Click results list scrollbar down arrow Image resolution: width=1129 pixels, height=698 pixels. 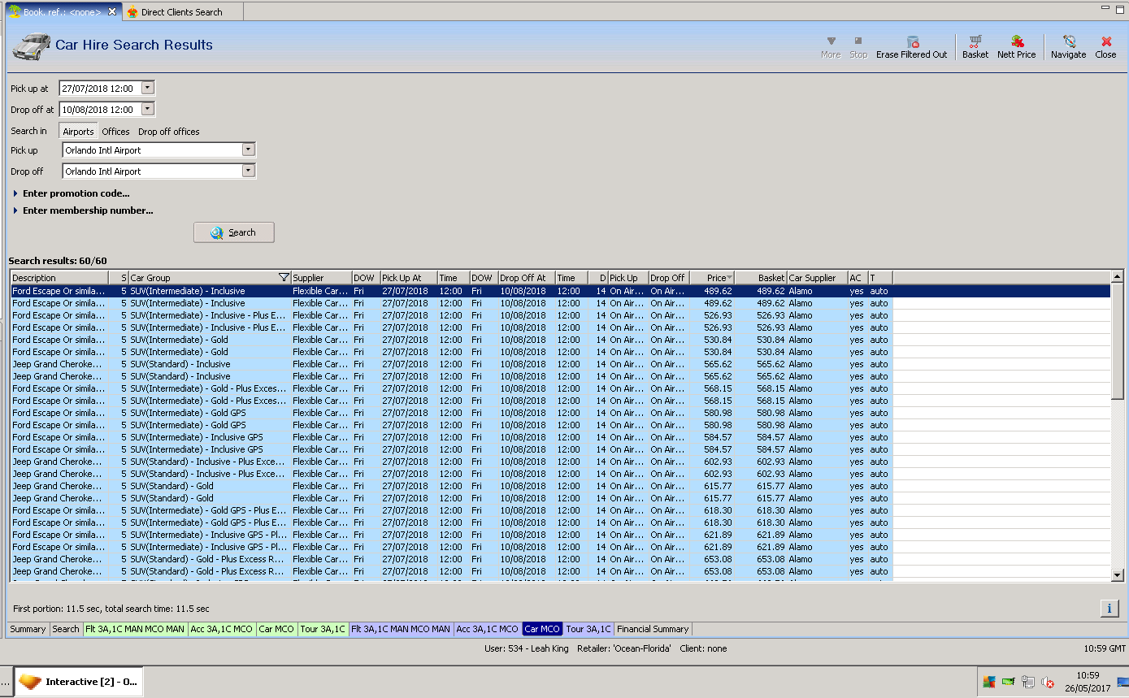click(1118, 575)
